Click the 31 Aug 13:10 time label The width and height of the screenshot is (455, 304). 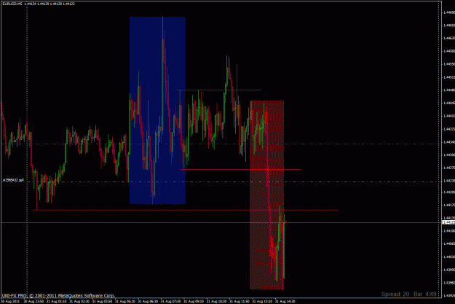[262, 301]
